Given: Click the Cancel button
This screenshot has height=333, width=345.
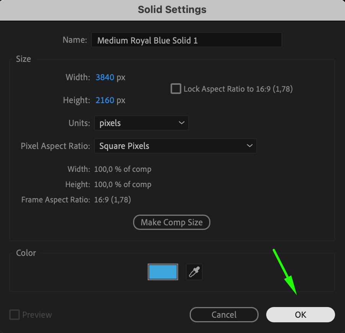Looking at the screenshot, I should (x=224, y=315).
